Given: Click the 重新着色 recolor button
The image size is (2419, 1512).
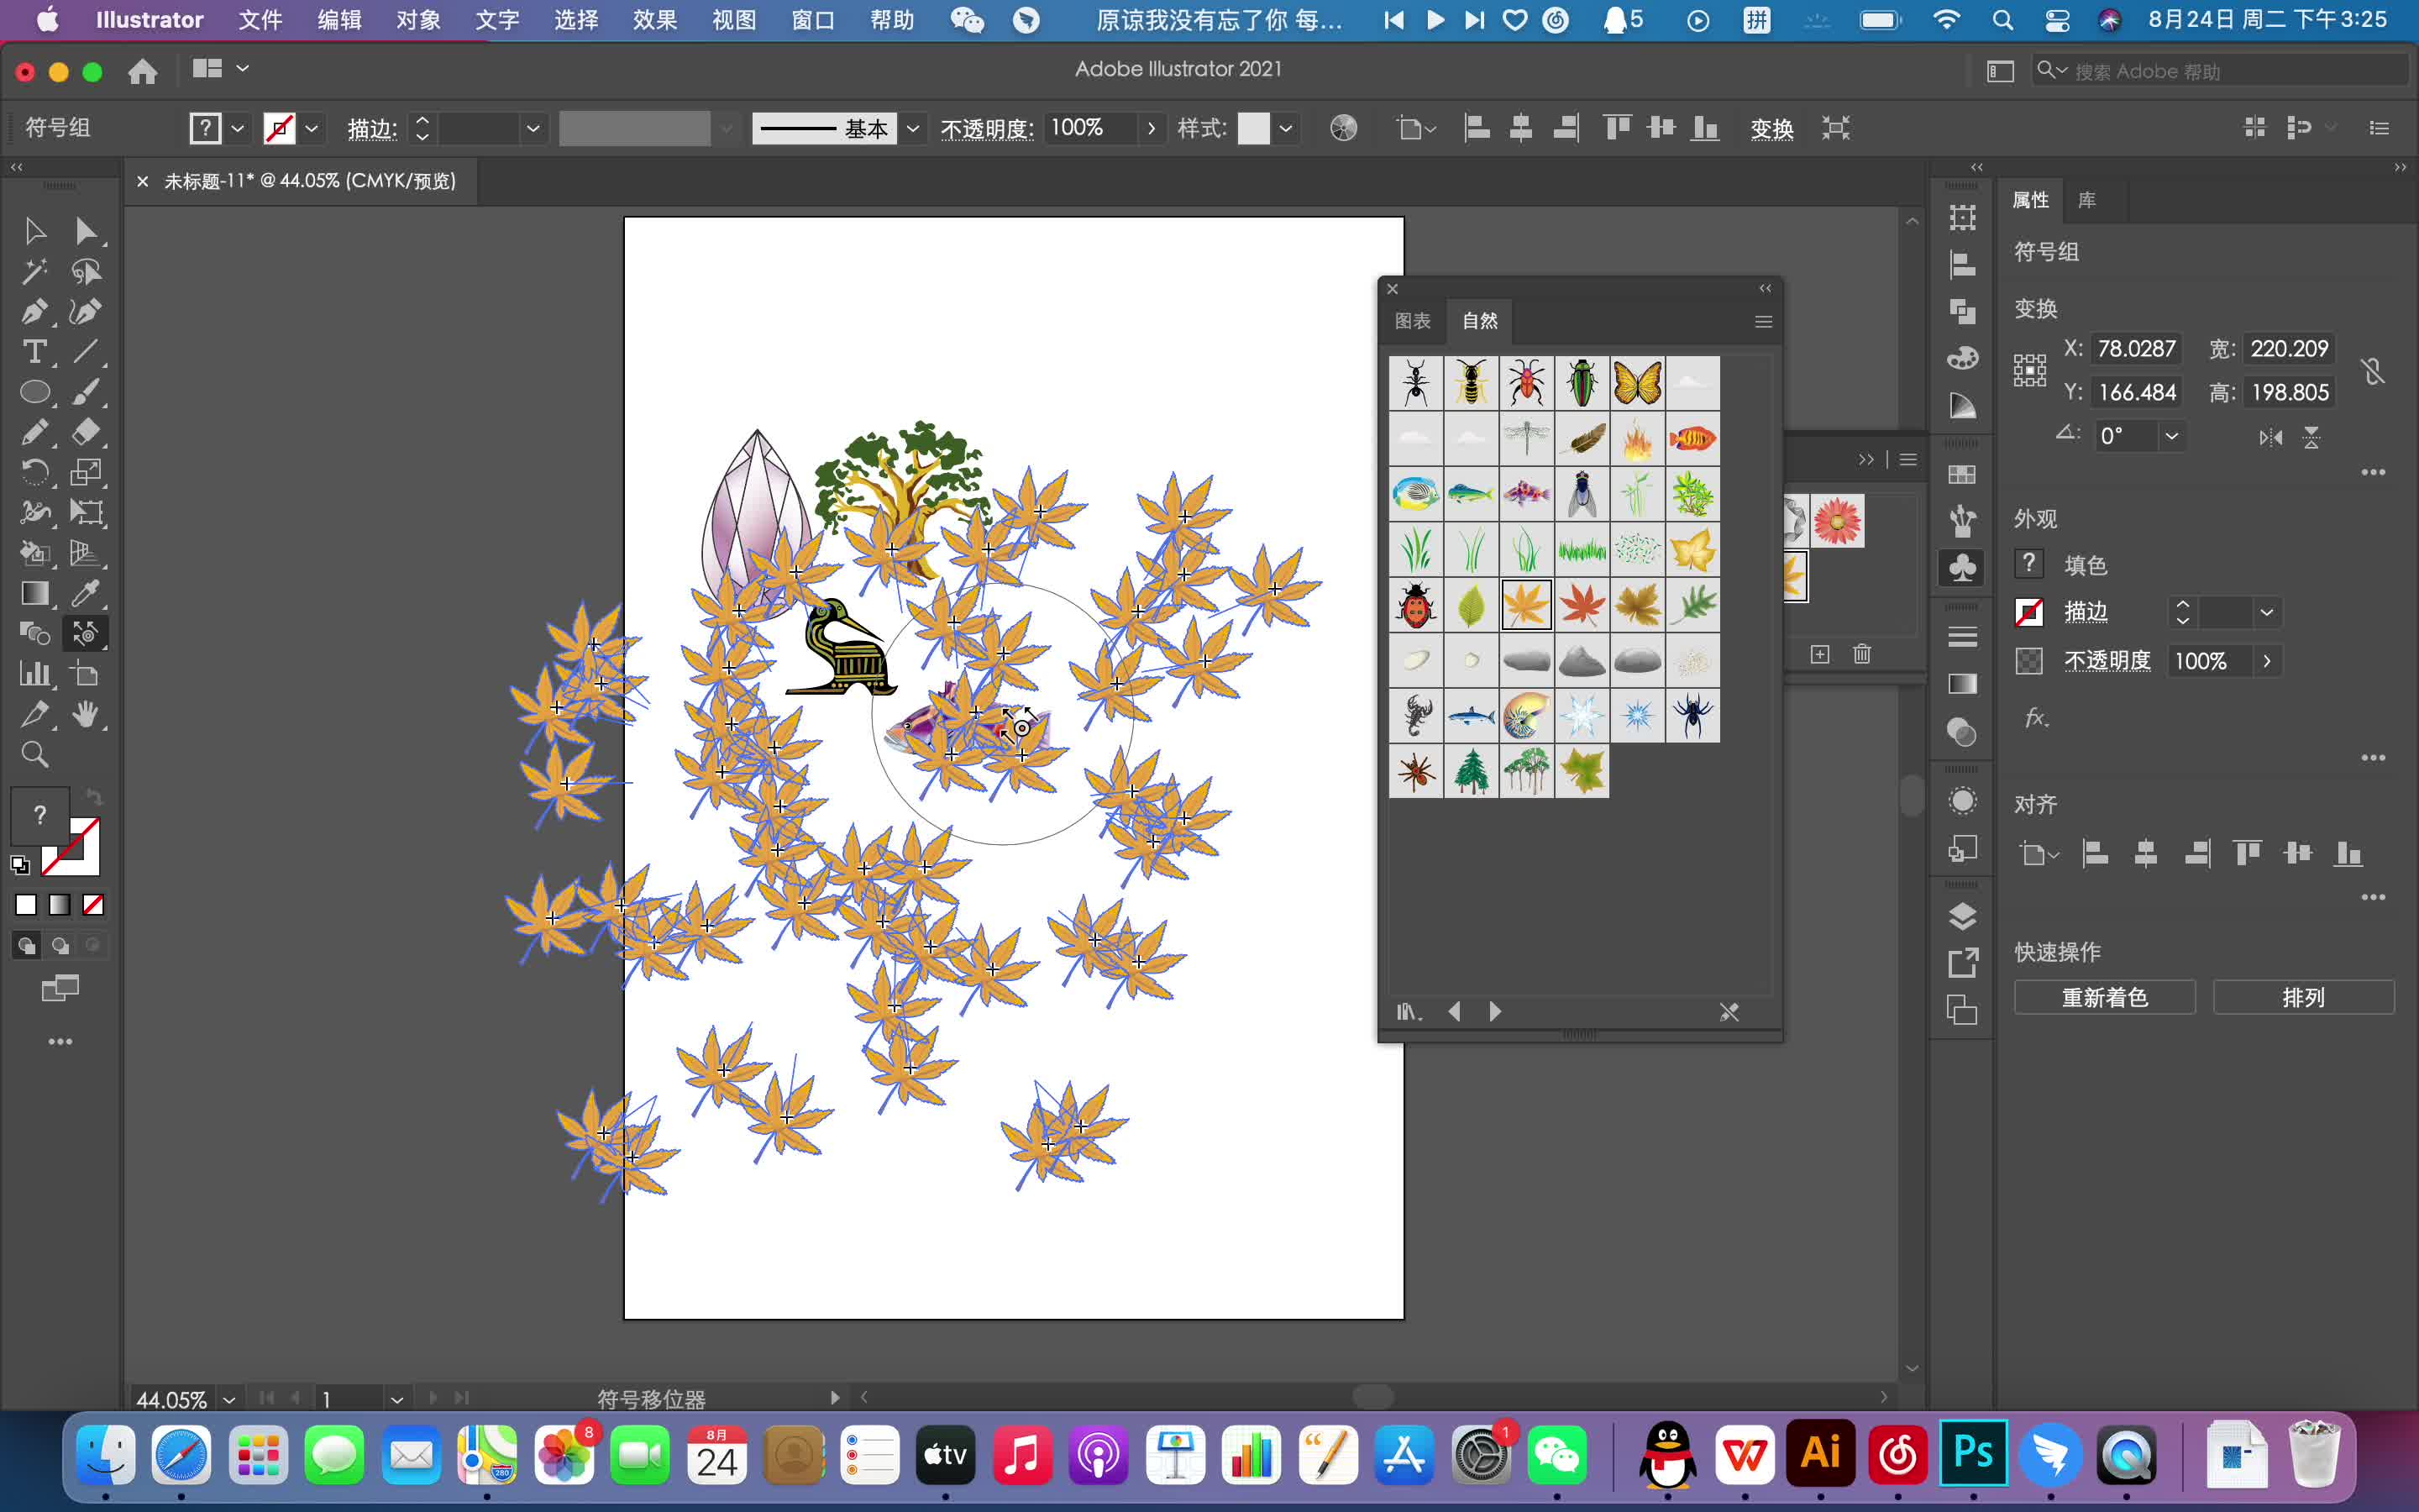Looking at the screenshot, I should tap(2102, 996).
